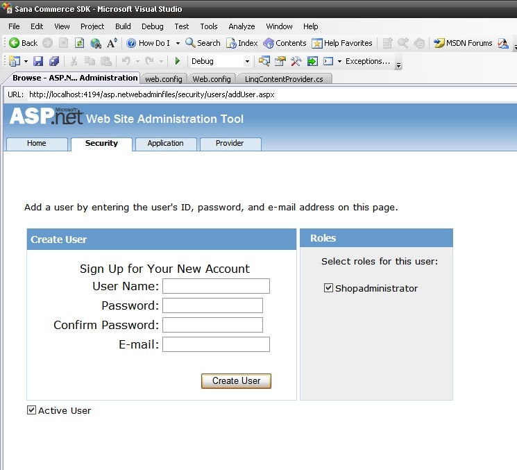Click in the URL address field
This screenshot has width=517, height=470.
[x=271, y=94]
